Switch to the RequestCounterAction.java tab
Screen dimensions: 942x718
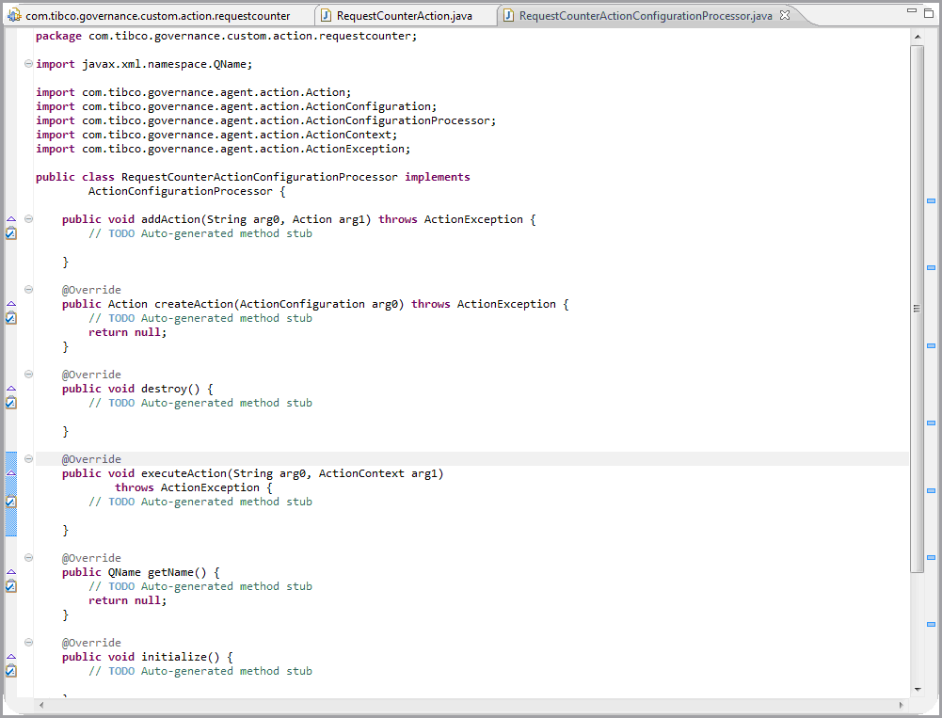[396, 16]
